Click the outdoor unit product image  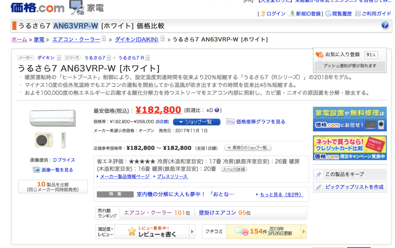click(x=44, y=140)
